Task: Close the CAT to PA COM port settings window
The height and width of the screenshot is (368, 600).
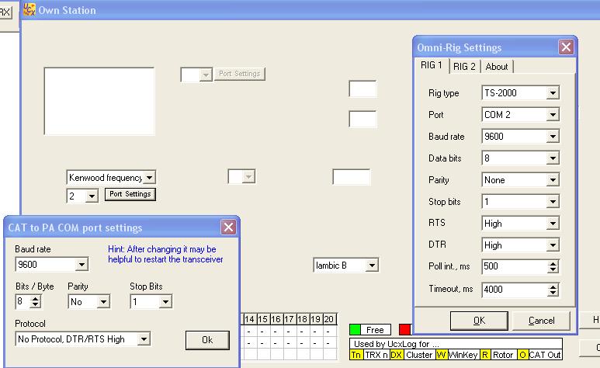Action: [228, 227]
